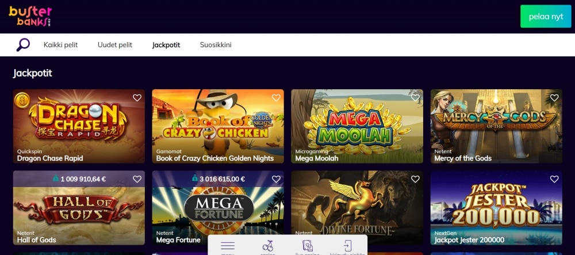Switch to Uudet pelit tab
575x255 pixels.
[x=115, y=45]
